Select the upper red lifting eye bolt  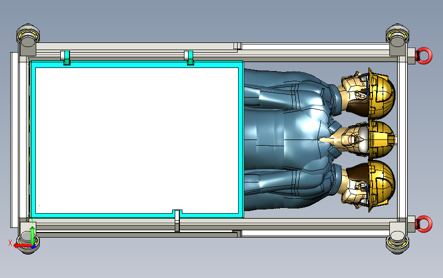pyautogui.click(x=425, y=56)
